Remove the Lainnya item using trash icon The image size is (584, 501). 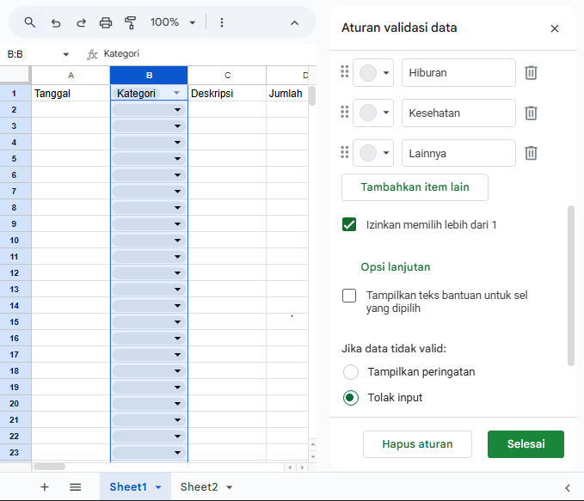coord(532,153)
